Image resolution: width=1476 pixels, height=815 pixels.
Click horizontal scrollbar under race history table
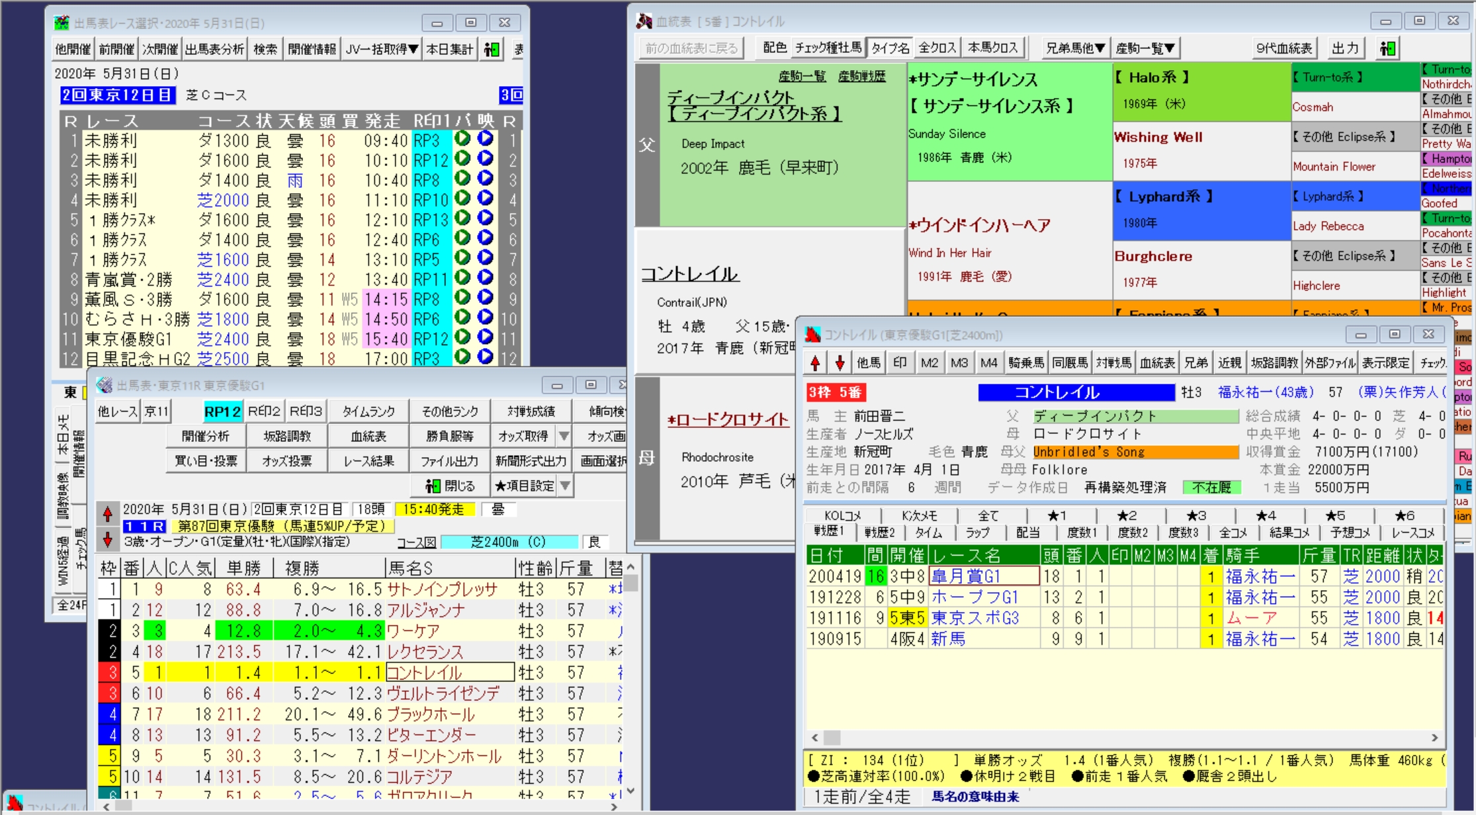click(1123, 737)
